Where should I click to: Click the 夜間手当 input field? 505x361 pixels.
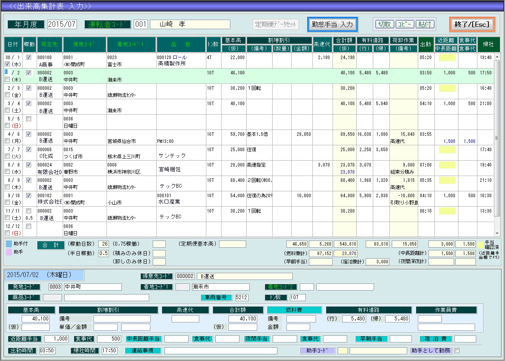click(x=284, y=339)
